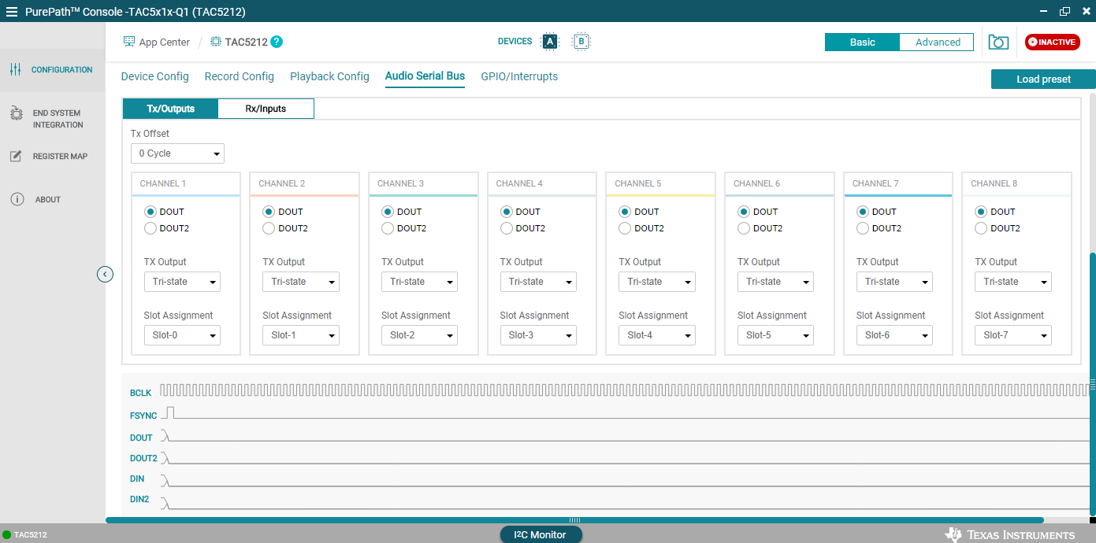This screenshot has width=1096, height=543.
Task: Select device A chip icon
Action: (x=550, y=42)
